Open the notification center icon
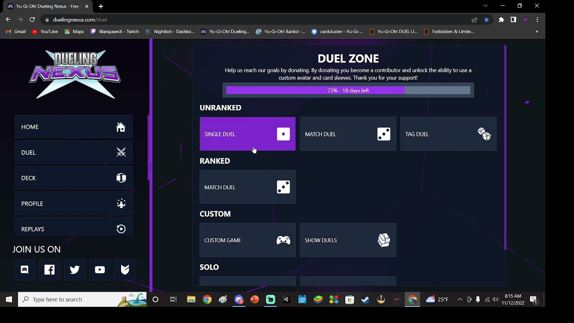 coord(534,300)
